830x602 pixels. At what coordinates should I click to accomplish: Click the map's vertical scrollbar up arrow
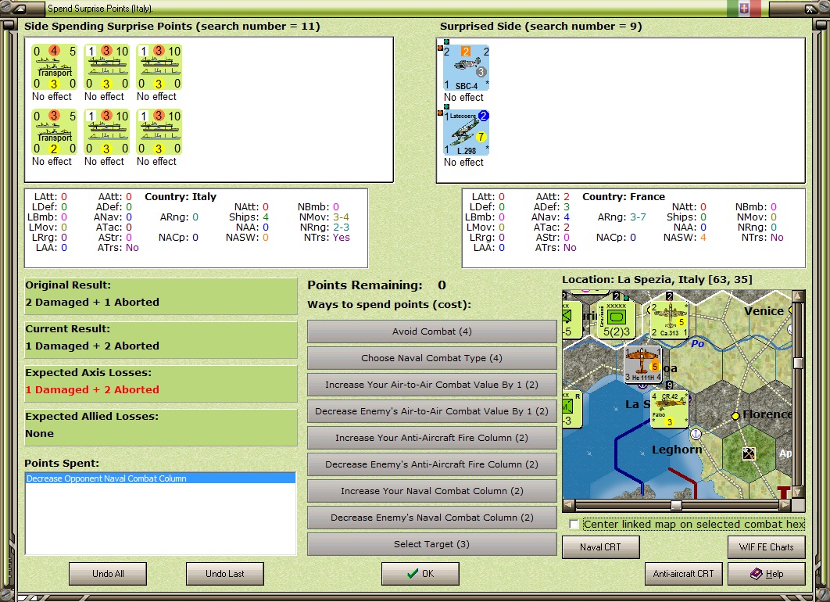pos(798,296)
